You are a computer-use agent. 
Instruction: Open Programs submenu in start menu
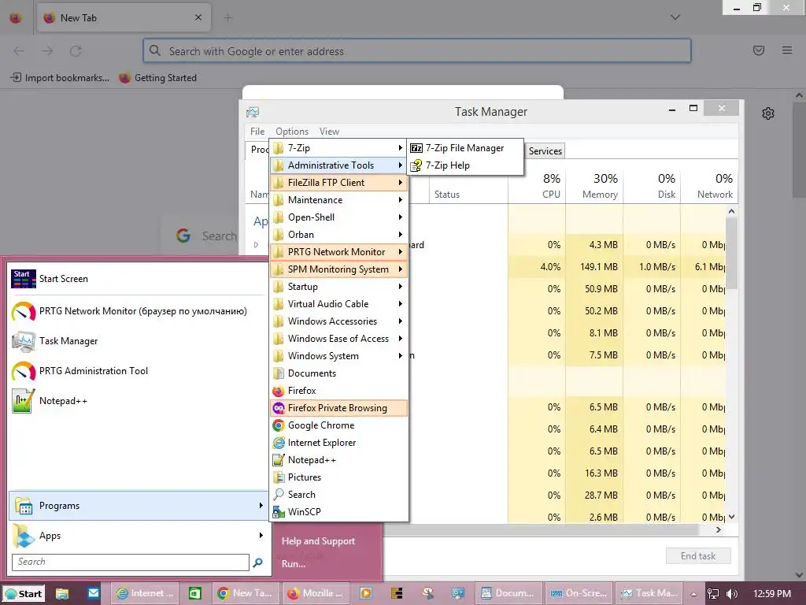click(137, 506)
